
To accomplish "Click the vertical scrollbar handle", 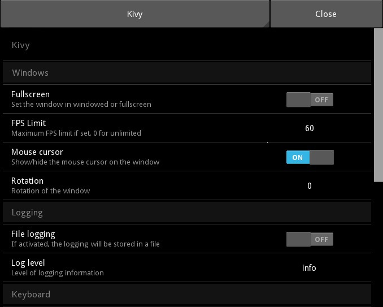I will [378, 105].
